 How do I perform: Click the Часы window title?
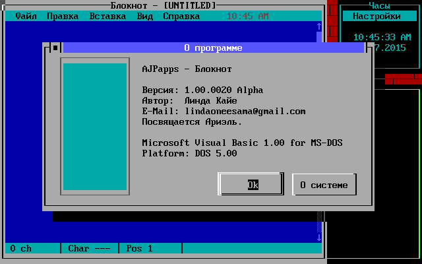coord(380,5)
